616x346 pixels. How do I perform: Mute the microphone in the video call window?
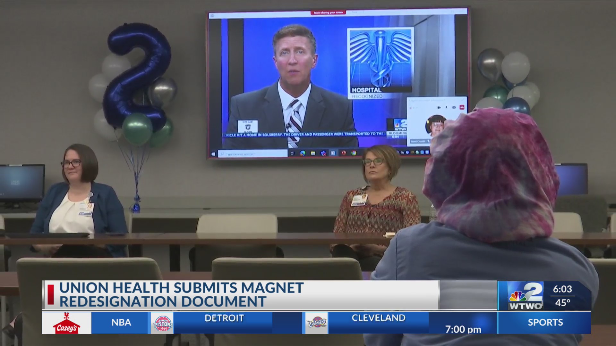447,107
